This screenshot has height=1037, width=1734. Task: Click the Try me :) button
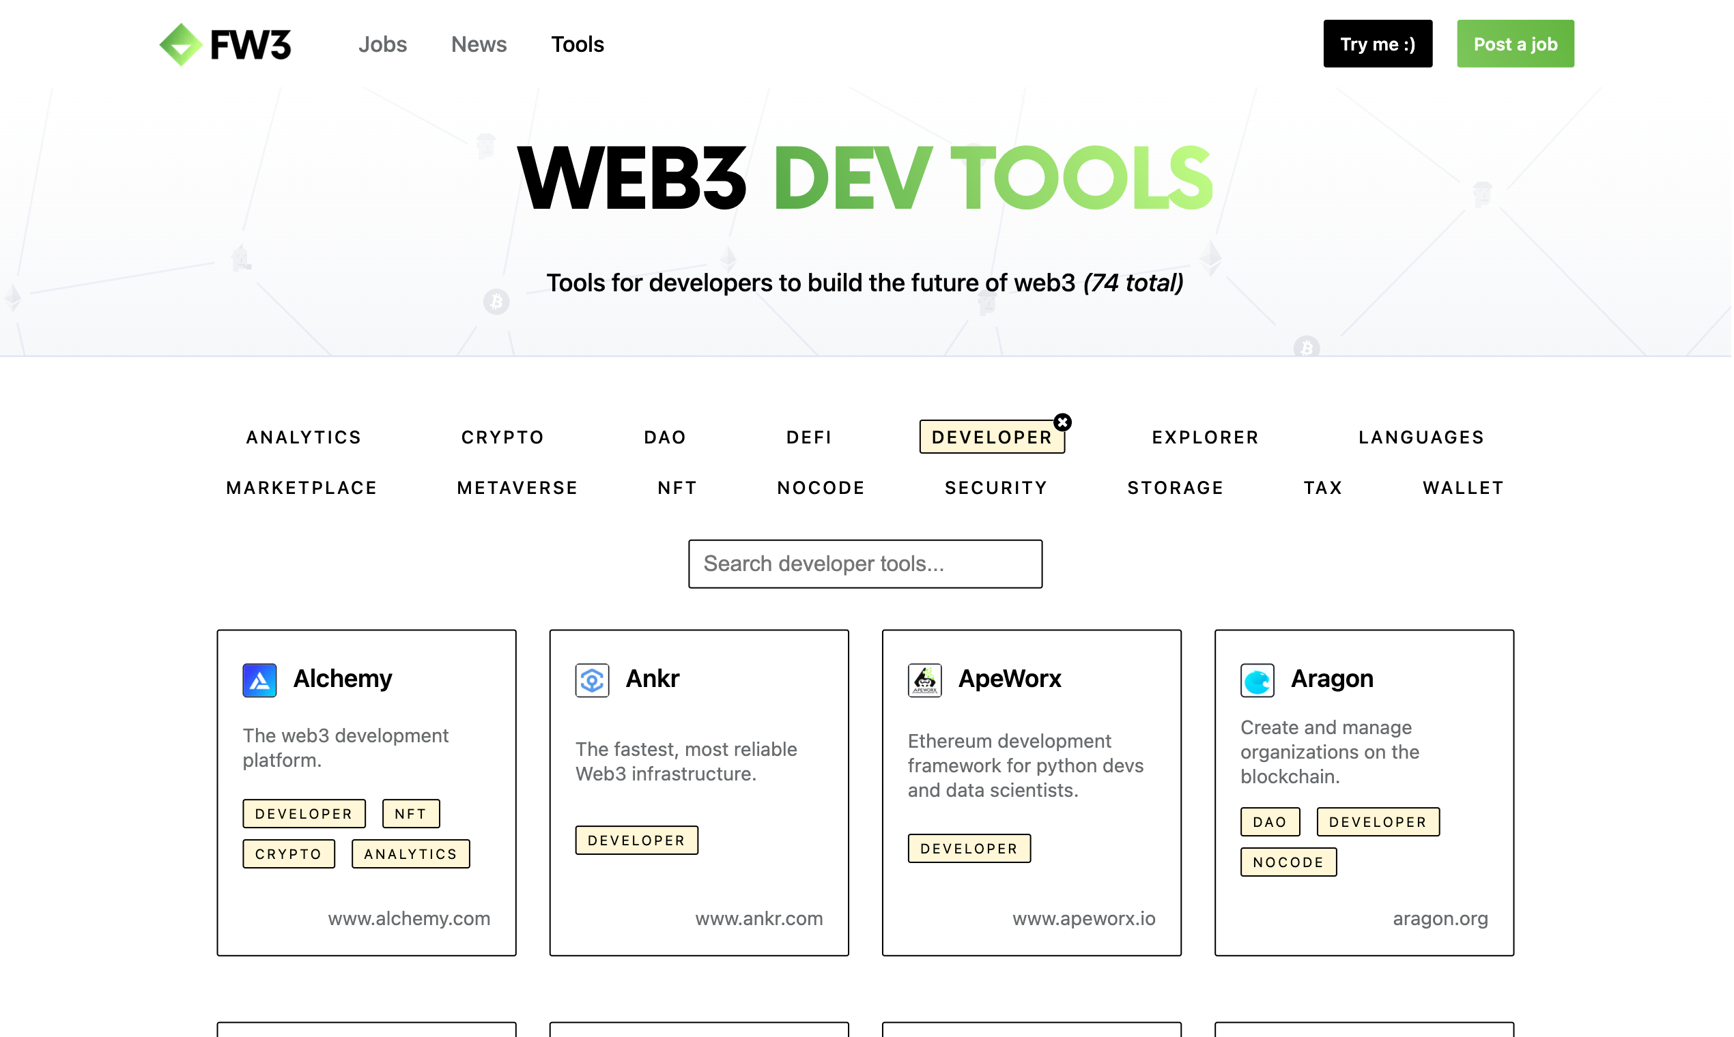pos(1378,44)
